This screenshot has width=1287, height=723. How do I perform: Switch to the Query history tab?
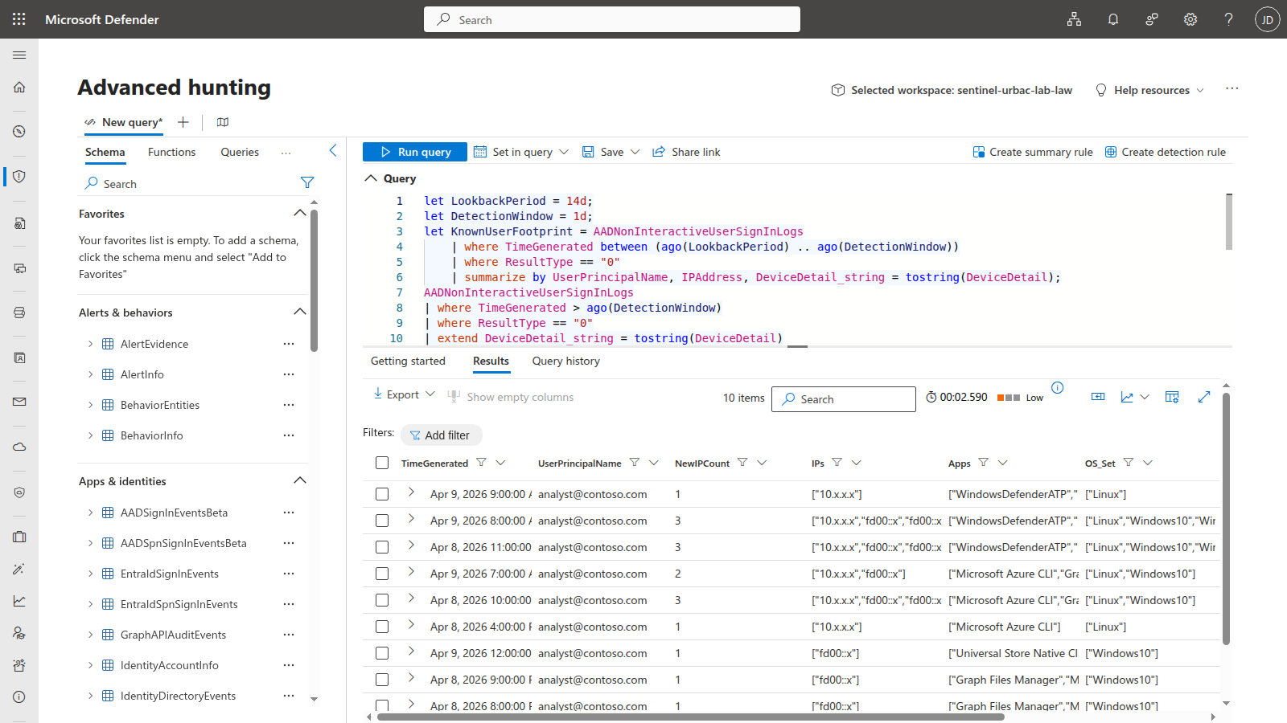coord(565,361)
